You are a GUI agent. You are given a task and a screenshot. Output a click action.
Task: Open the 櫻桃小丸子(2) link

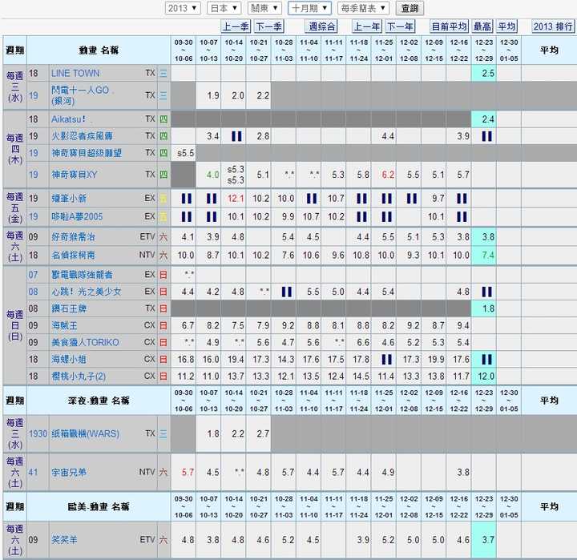pos(79,376)
